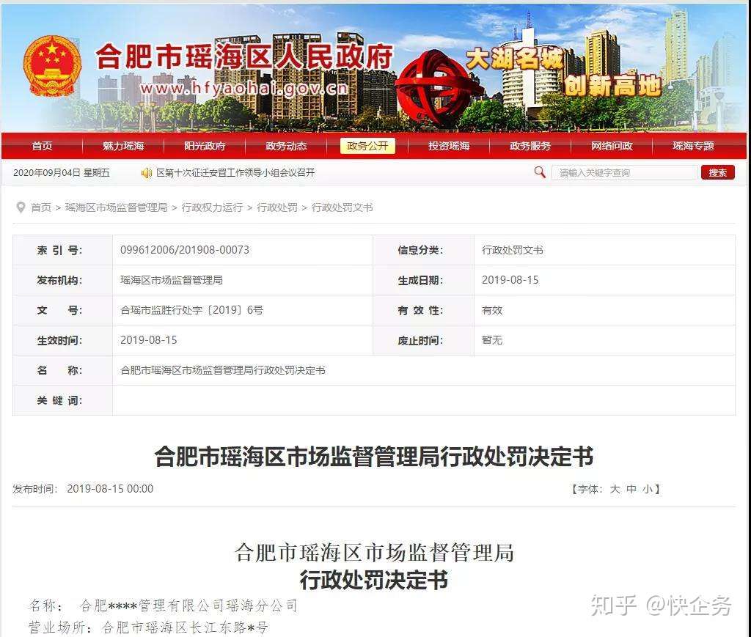Click the red magnifier search icon

pos(541,172)
